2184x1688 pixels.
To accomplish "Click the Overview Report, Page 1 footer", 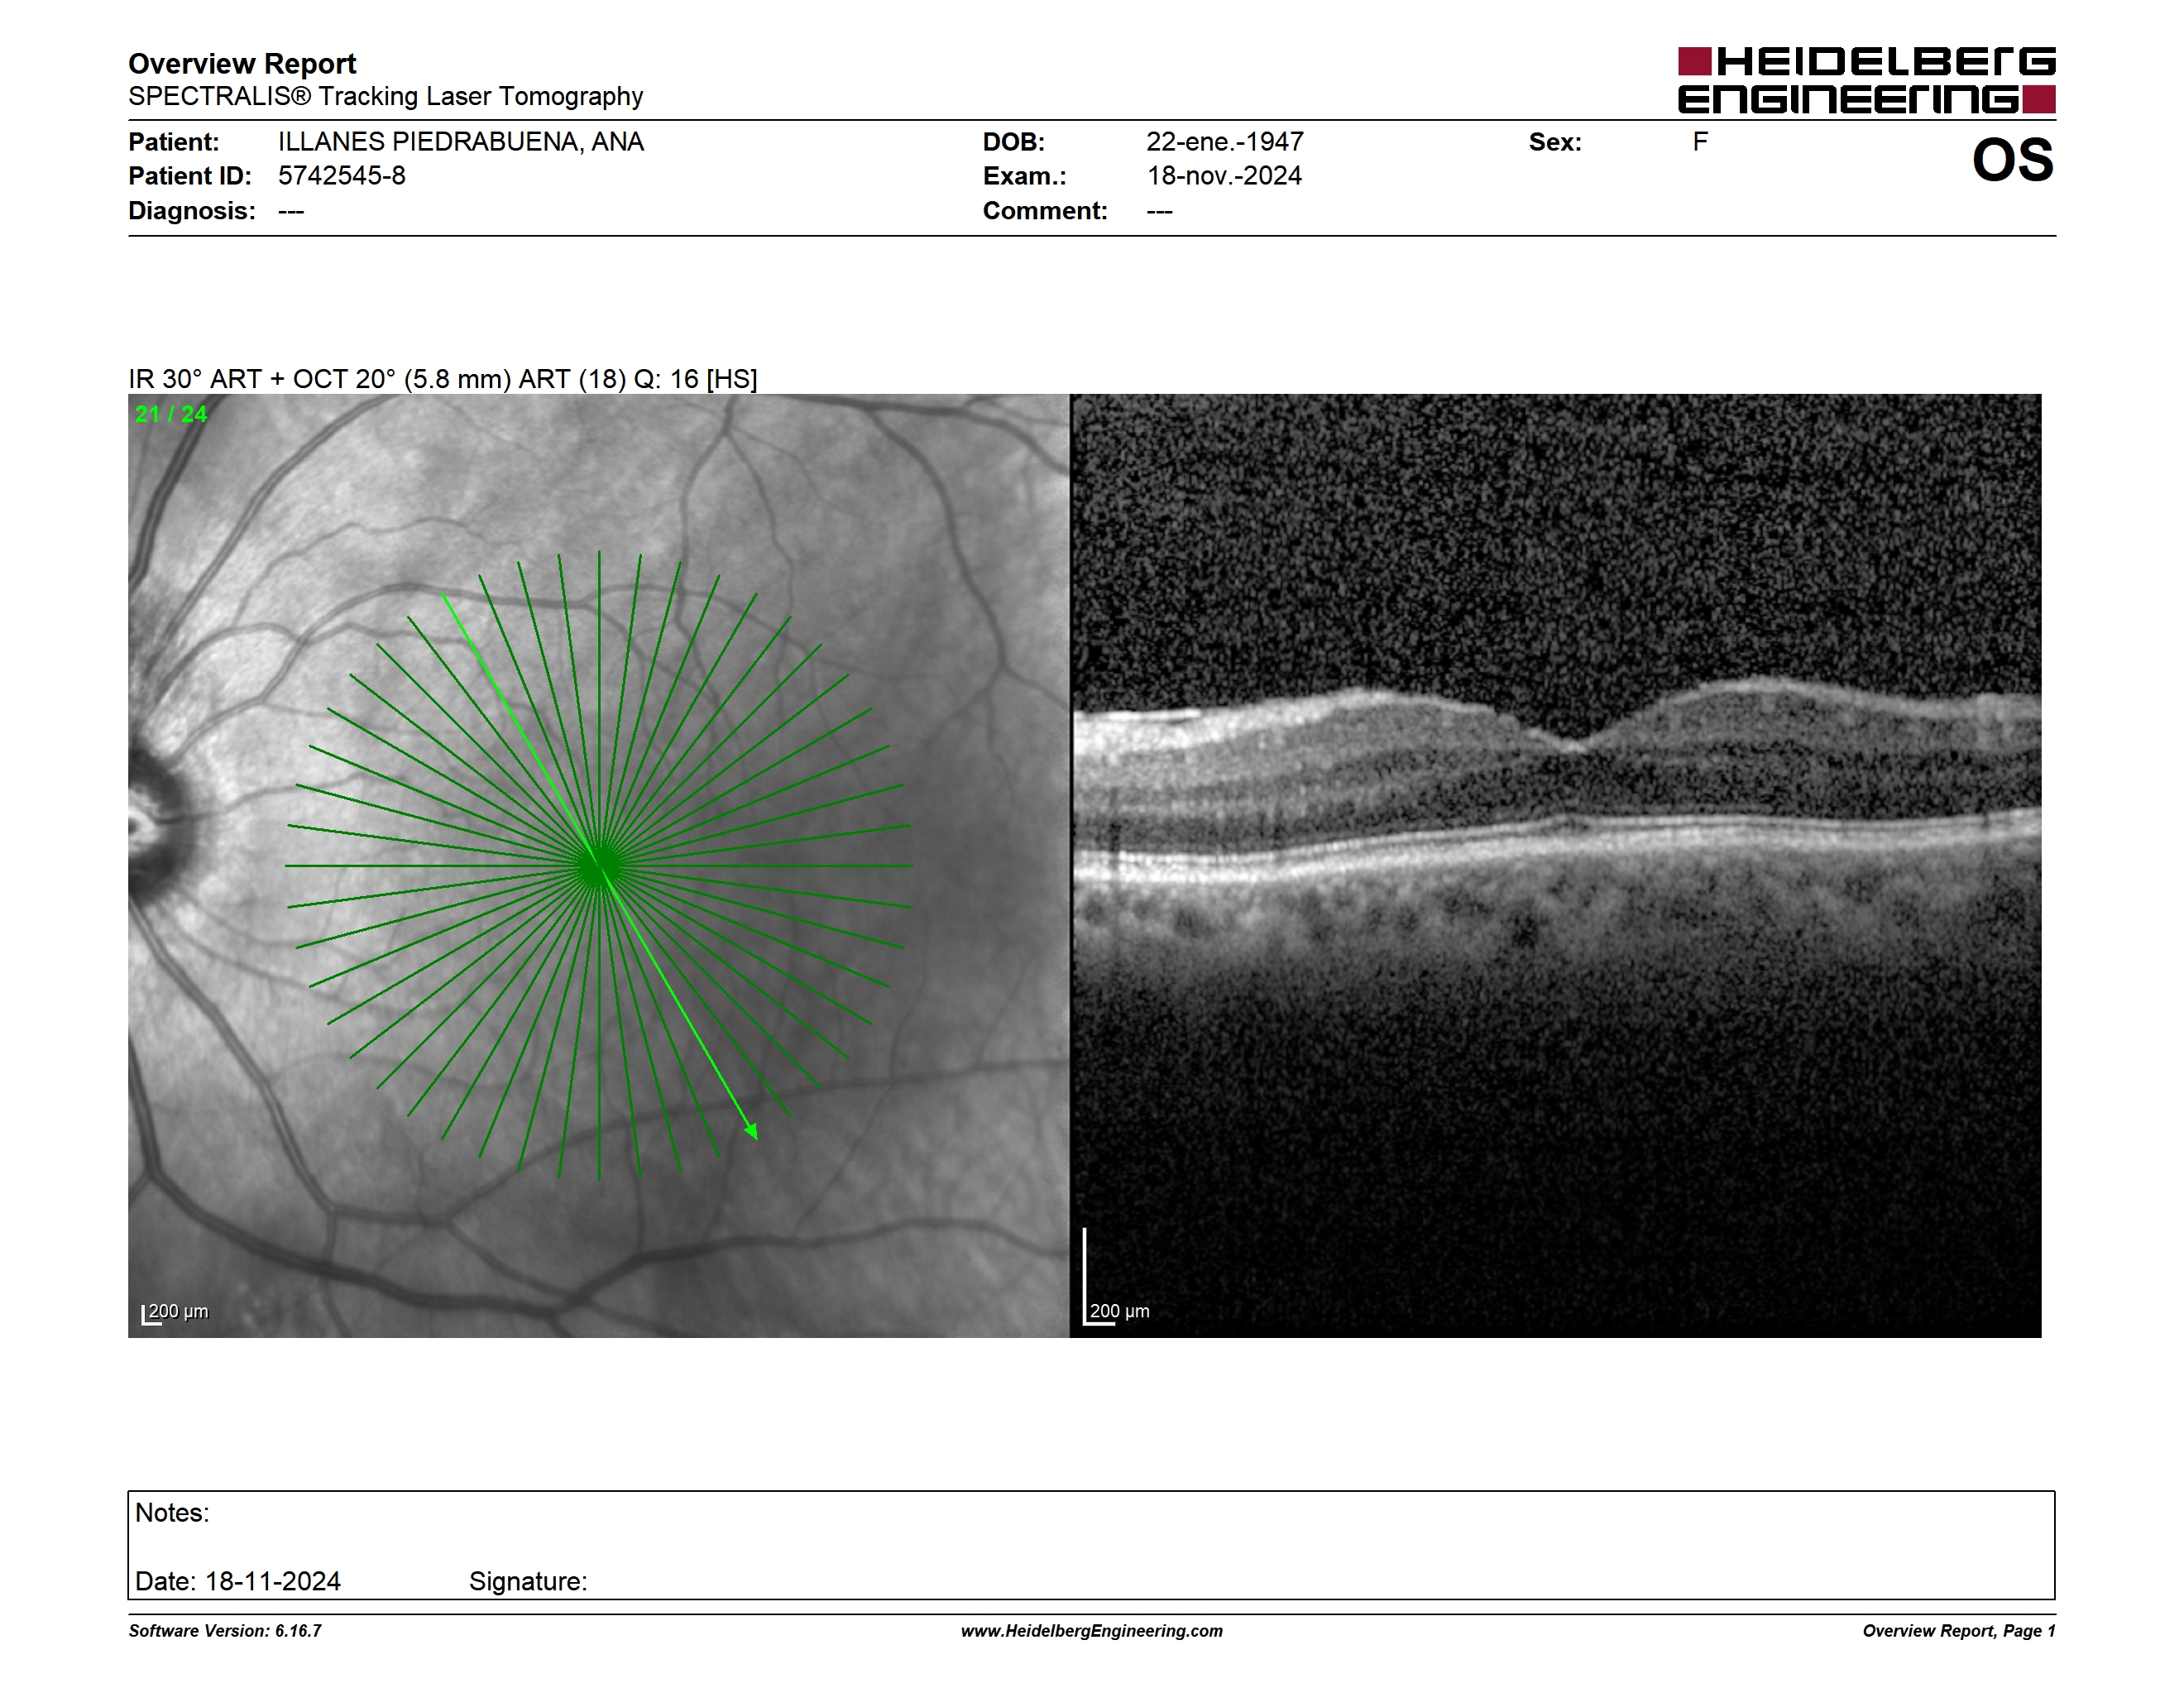I will tap(1959, 1631).
